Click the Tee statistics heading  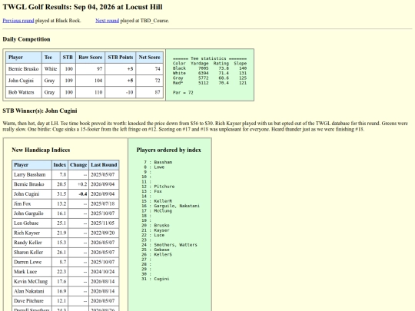210,58
